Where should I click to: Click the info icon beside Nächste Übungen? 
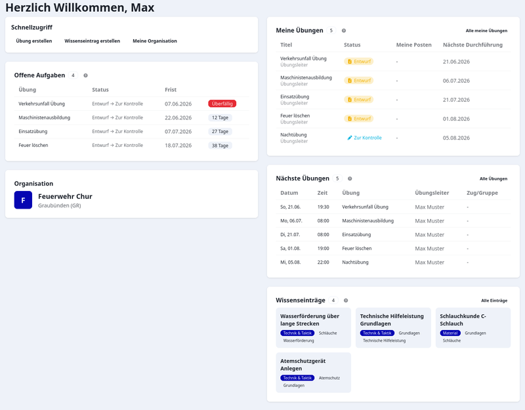[350, 178]
